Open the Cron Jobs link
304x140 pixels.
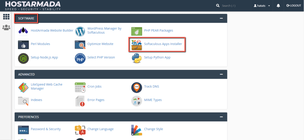tap(95, 86)
